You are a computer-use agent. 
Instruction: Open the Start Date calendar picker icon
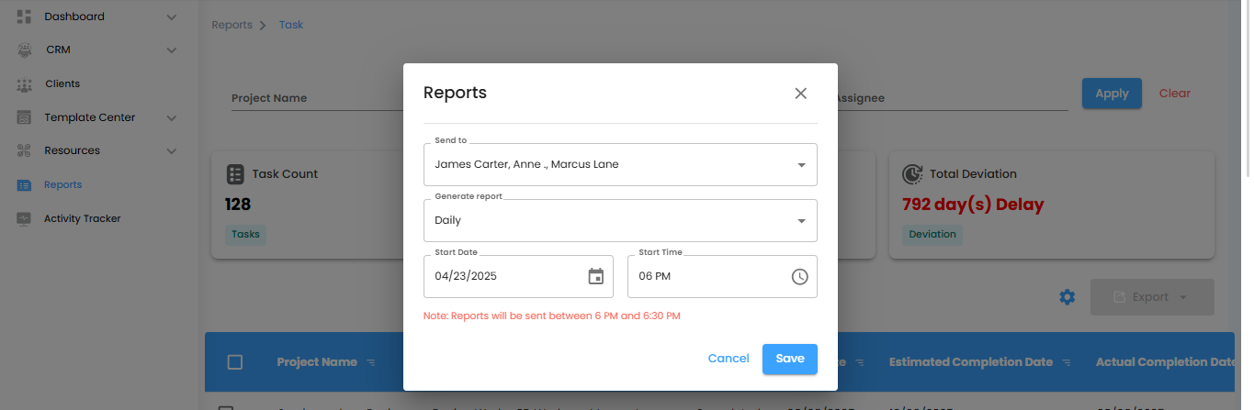(x=595, y=276)
